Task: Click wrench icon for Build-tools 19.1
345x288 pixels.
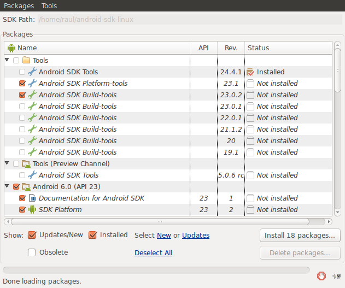Action: point(32,152)
